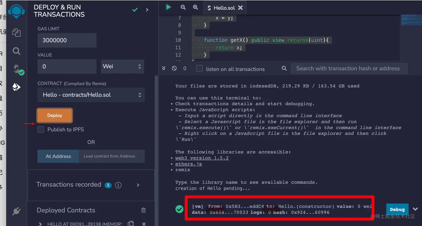The image size is (422, 226).
Task: Open the ethers.js link
Action: 188,164
